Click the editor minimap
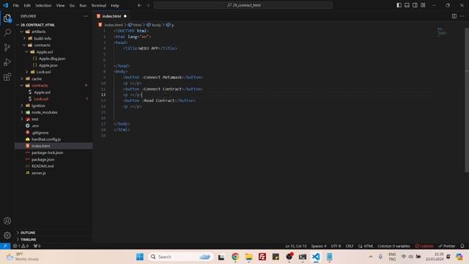Screen dimensions: 469x264 441,32
